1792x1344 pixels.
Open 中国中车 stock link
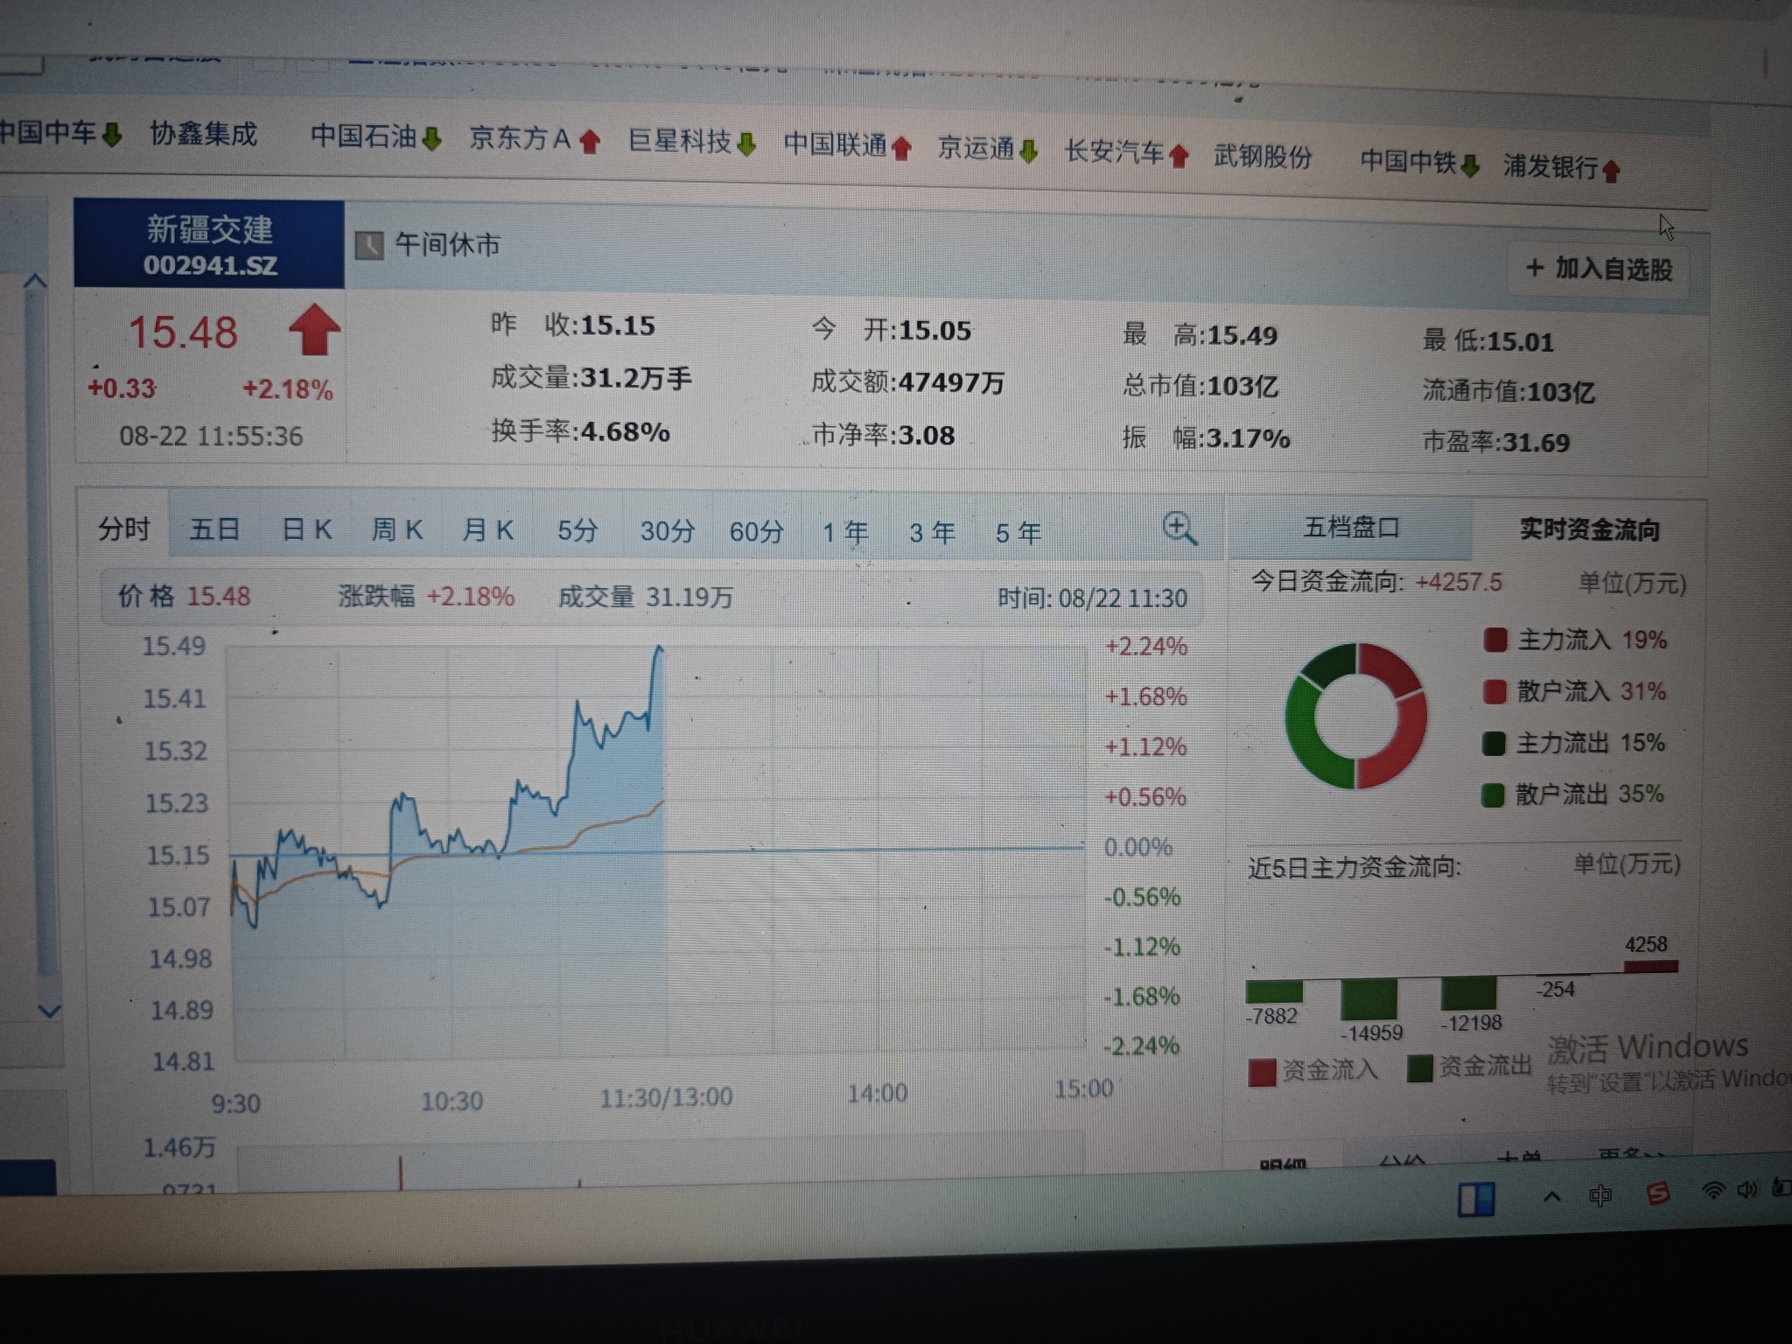47,132
